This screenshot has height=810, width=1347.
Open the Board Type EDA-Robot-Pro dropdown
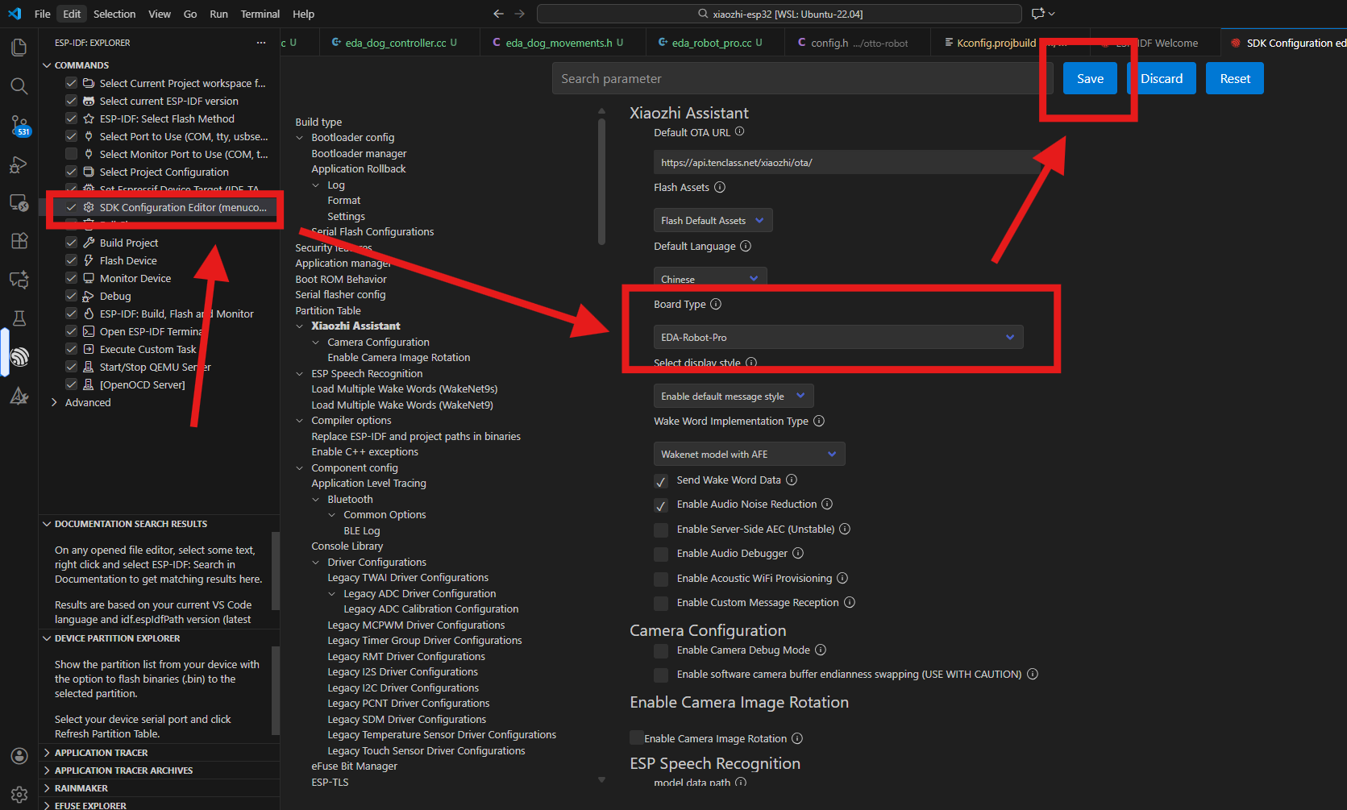838,337
